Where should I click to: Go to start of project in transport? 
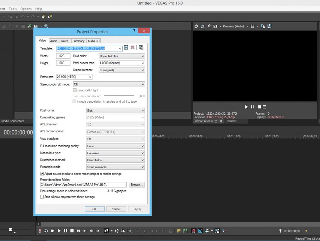[x=78, y=231]
